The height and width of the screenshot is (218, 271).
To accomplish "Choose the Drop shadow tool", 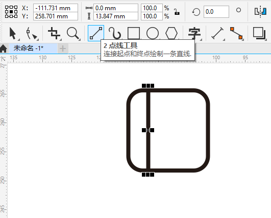I will point(259,33).
